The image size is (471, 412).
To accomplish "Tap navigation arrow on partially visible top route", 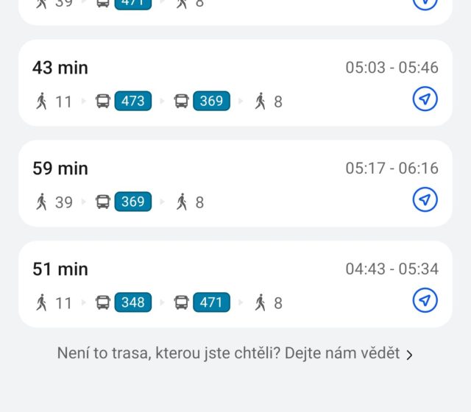I will [425, 3].
